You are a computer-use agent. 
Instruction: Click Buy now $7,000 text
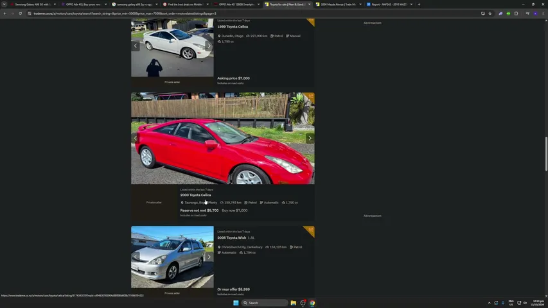[x=234, y=210]
